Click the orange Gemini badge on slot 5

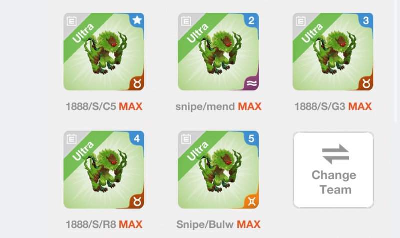tap(252, 202)
